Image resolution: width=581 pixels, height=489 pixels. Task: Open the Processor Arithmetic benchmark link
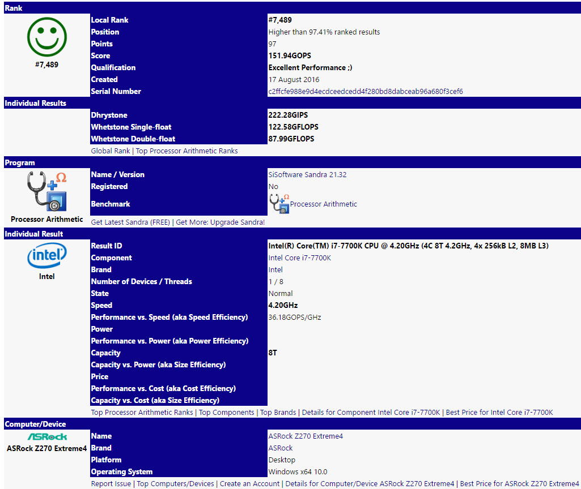(x=324, y=204)
